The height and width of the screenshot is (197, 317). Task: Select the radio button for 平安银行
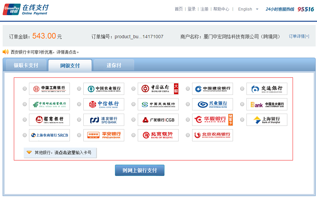(x=79, y=135)
